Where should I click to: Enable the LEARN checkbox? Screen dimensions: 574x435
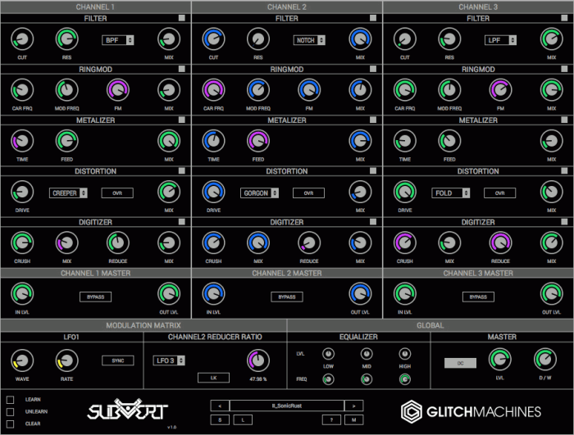pyautogui.click(x=10, y=400)
